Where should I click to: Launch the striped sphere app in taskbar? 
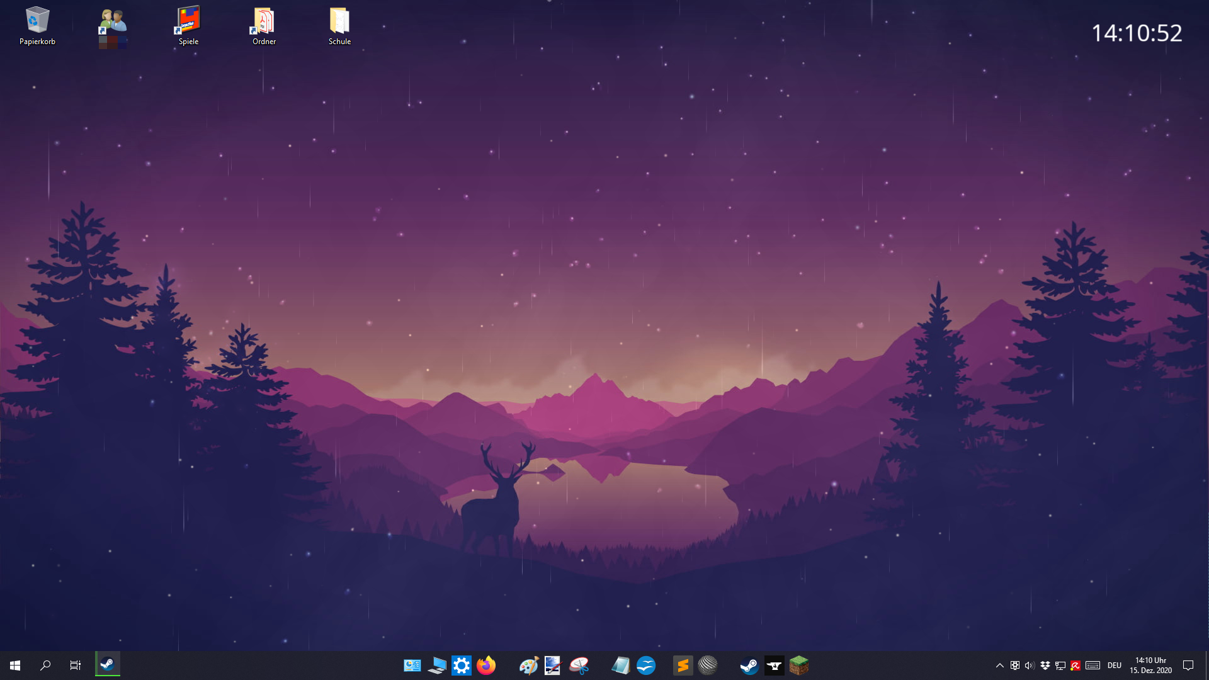point(708,666)
